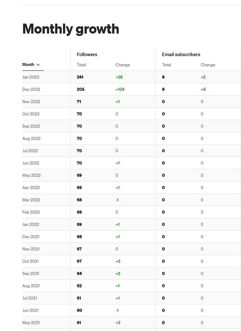
Task: Select the Oct 2021 followers change +3
Action: [118, 261]
